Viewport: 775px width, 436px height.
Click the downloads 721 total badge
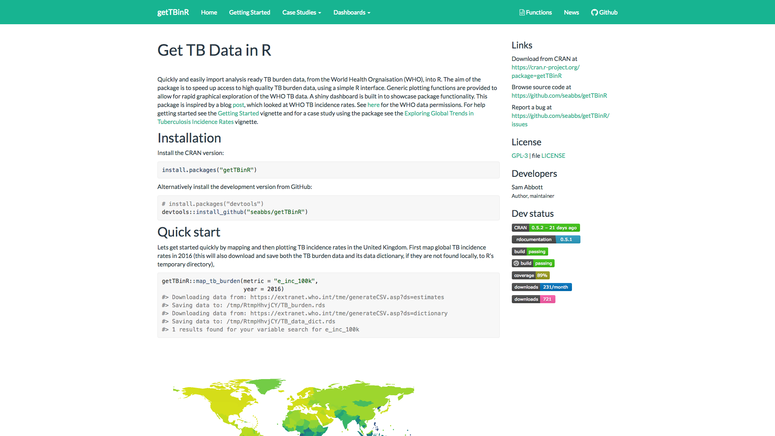coord(533,299)
